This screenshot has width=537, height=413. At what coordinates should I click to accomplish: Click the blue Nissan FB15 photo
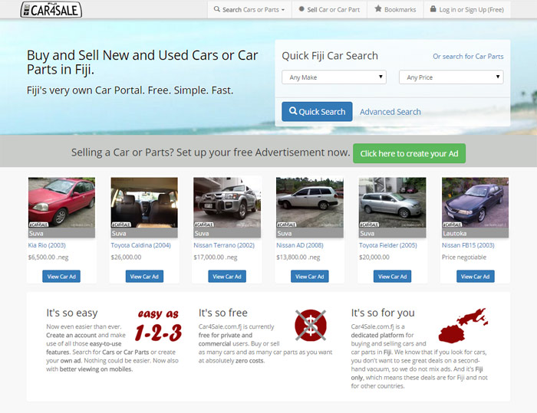point(476,202)
